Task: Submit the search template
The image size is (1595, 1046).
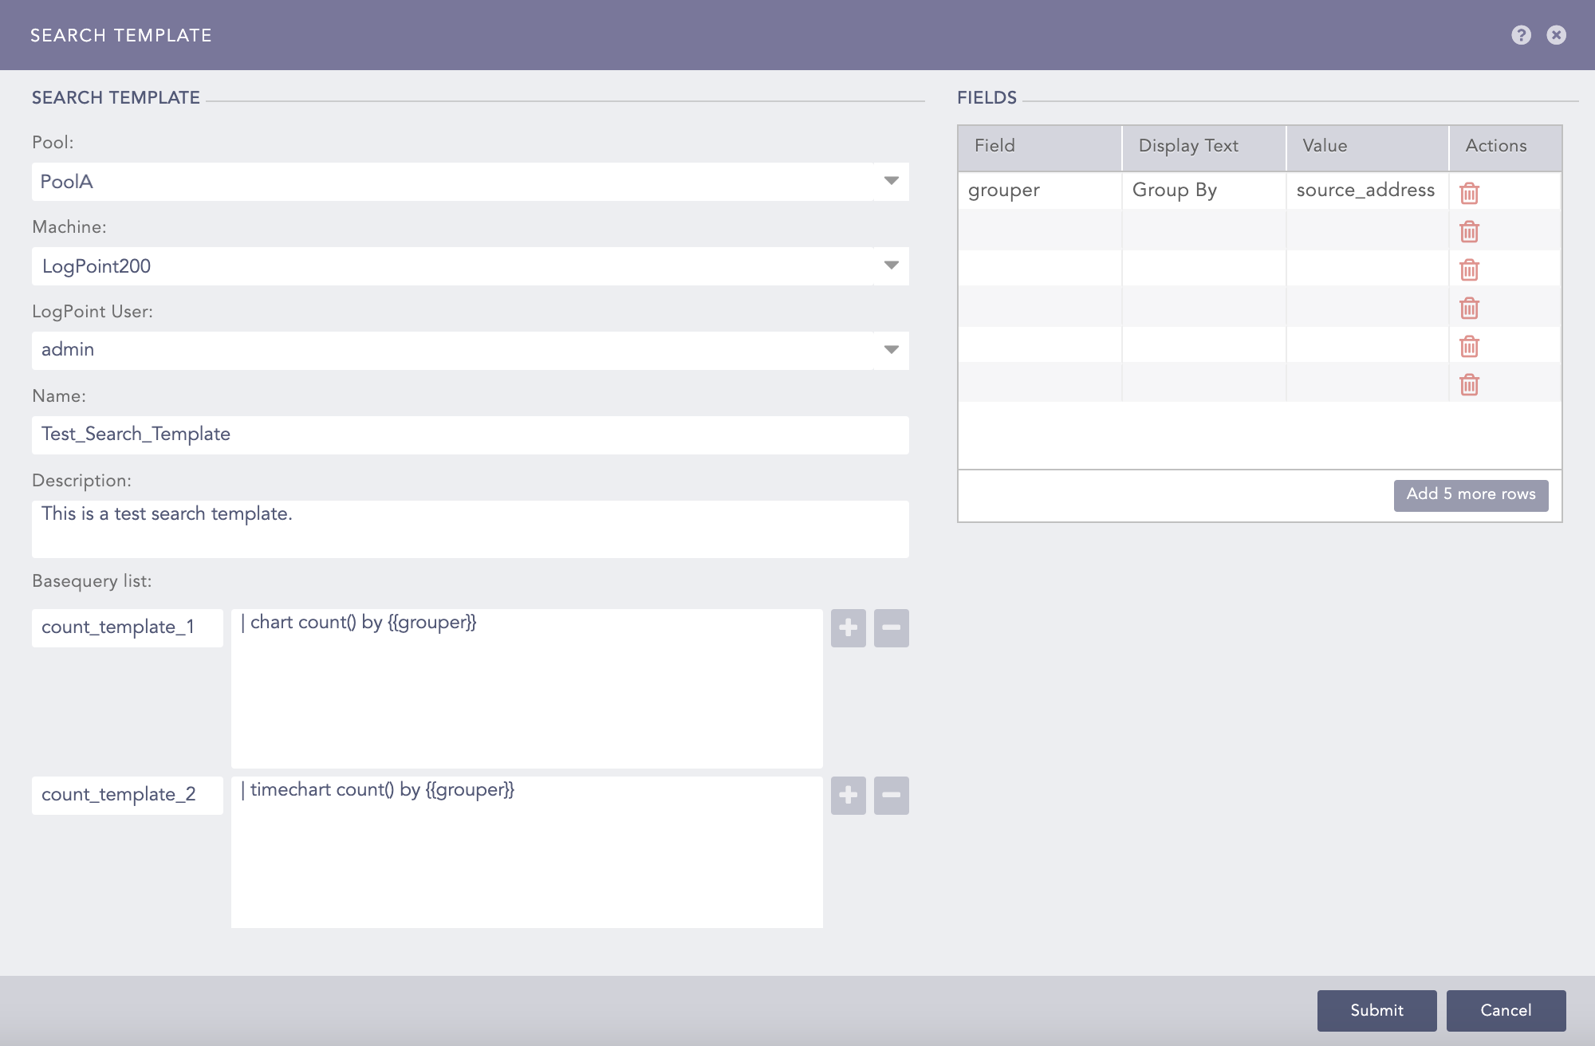Action: pyautogui.click(x=1376, y=1010)
